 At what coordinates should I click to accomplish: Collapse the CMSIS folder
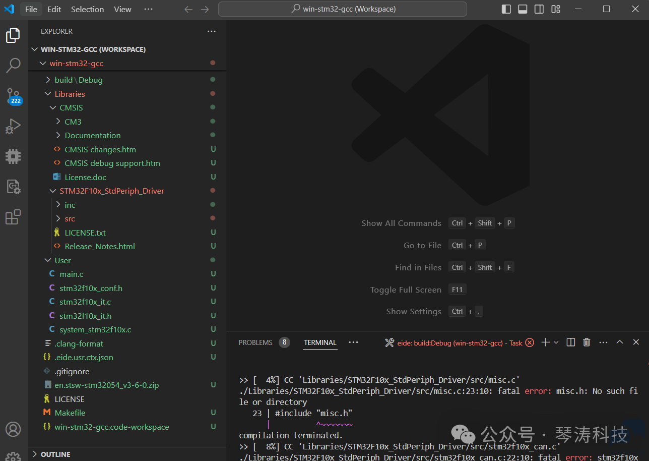tap(127, 107)
